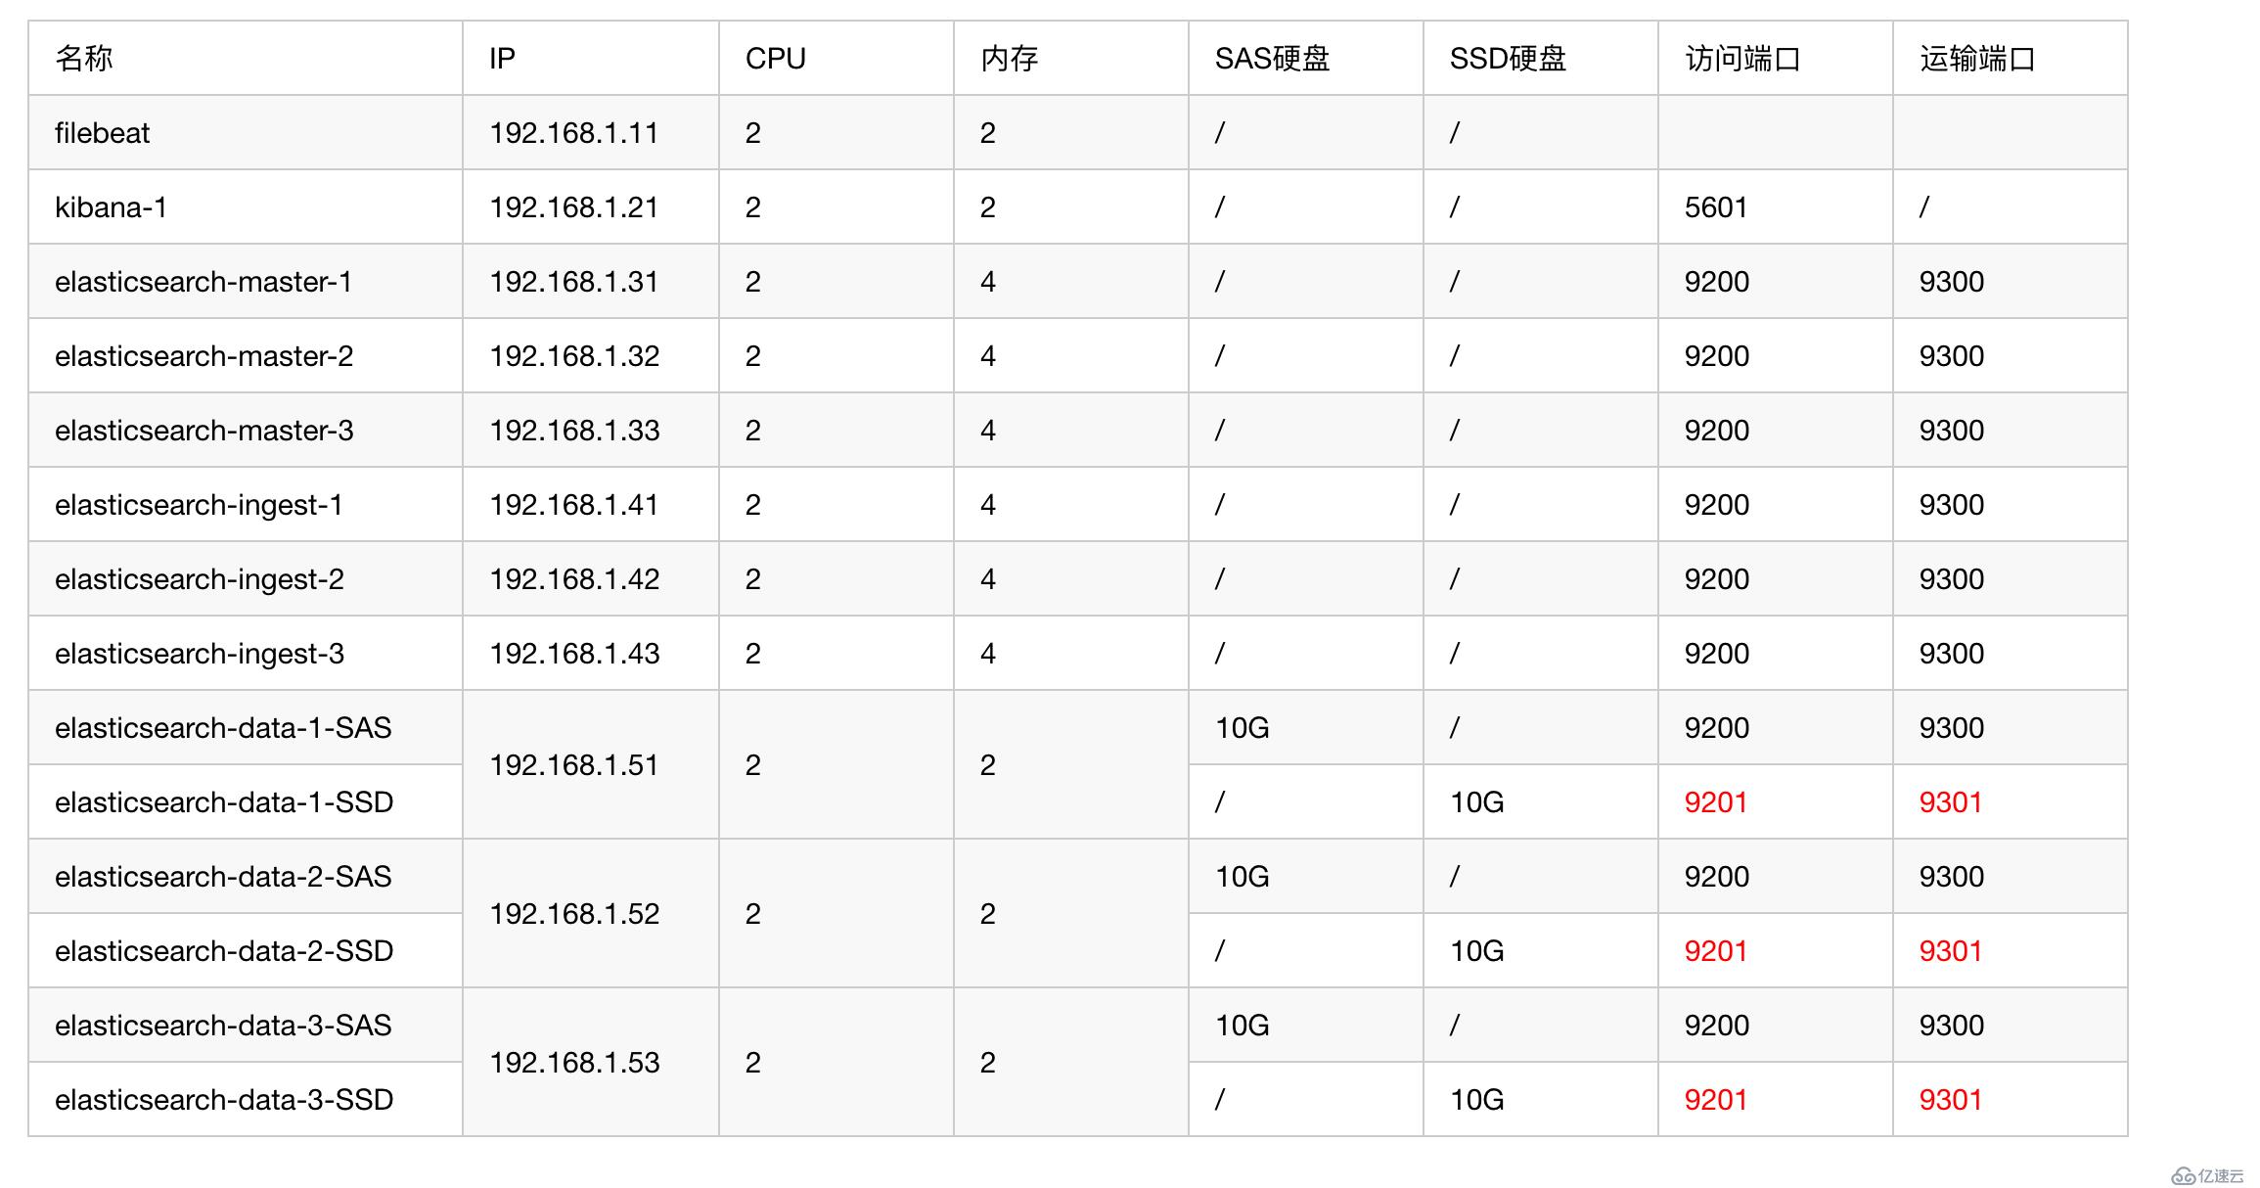The image size is (2260, 1188).
Task: Click IP address 192.168.1.11
Action: pos(574,133)
